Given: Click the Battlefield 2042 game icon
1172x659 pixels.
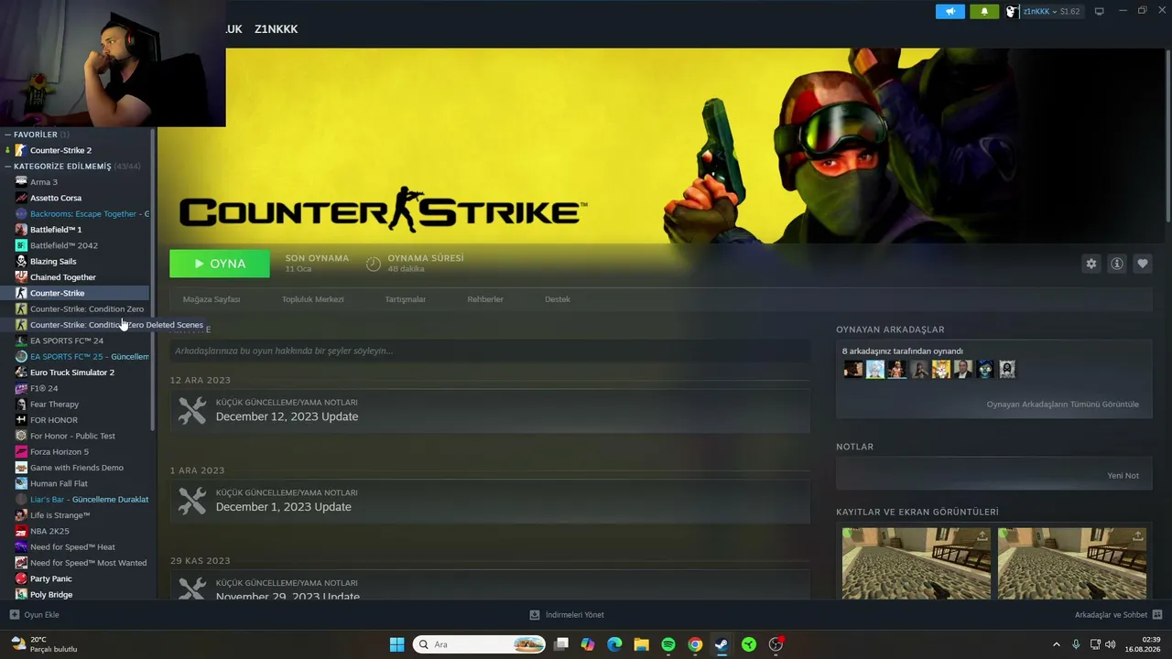Looking at the screenshot, I should point(21,245).
